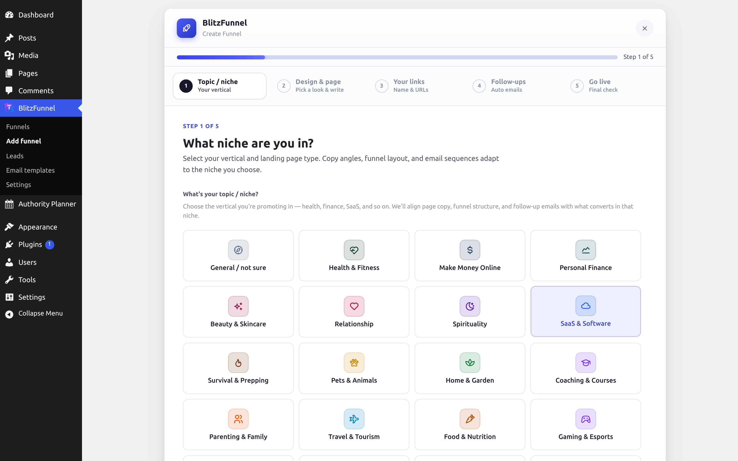Select the Coaching & Courses graduation cap icon
This screenshot has width=738, height=461.
click(x=586, y=362)
